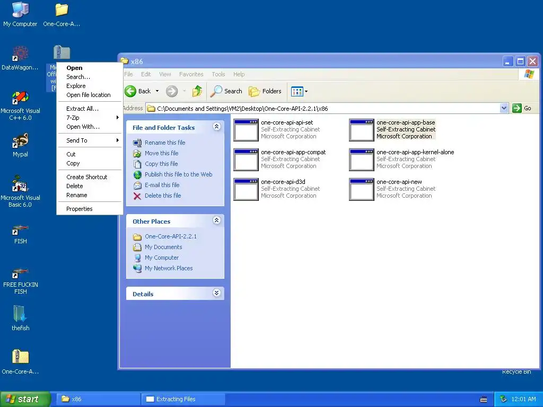Choose Explore in the context menu
The width and height of the screenshot is (543, 407).
point(90,86)
